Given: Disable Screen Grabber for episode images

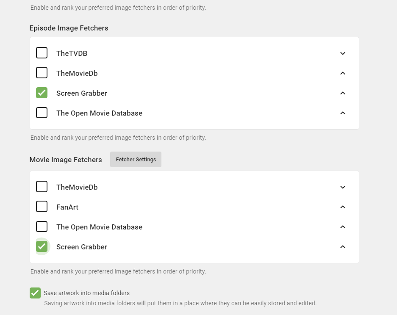Looking at the screenshot, I should 42,93.
